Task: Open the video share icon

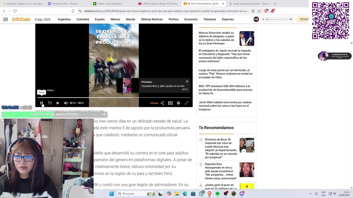Action: [162, 103]
